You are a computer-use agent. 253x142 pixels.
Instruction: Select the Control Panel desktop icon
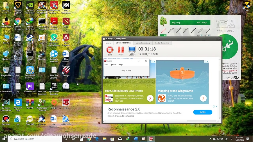[x=6, y=88]
